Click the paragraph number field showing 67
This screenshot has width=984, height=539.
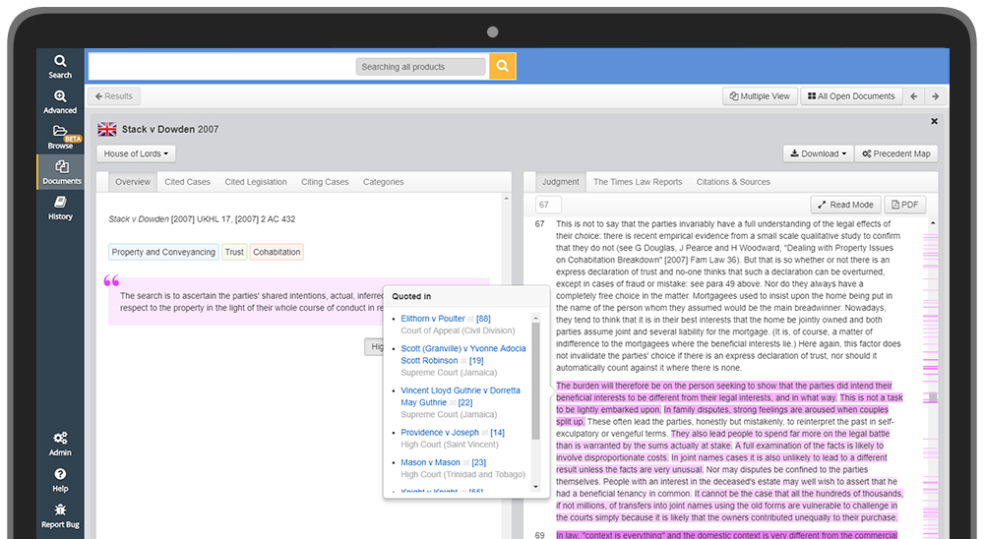[x=548, y=205]
